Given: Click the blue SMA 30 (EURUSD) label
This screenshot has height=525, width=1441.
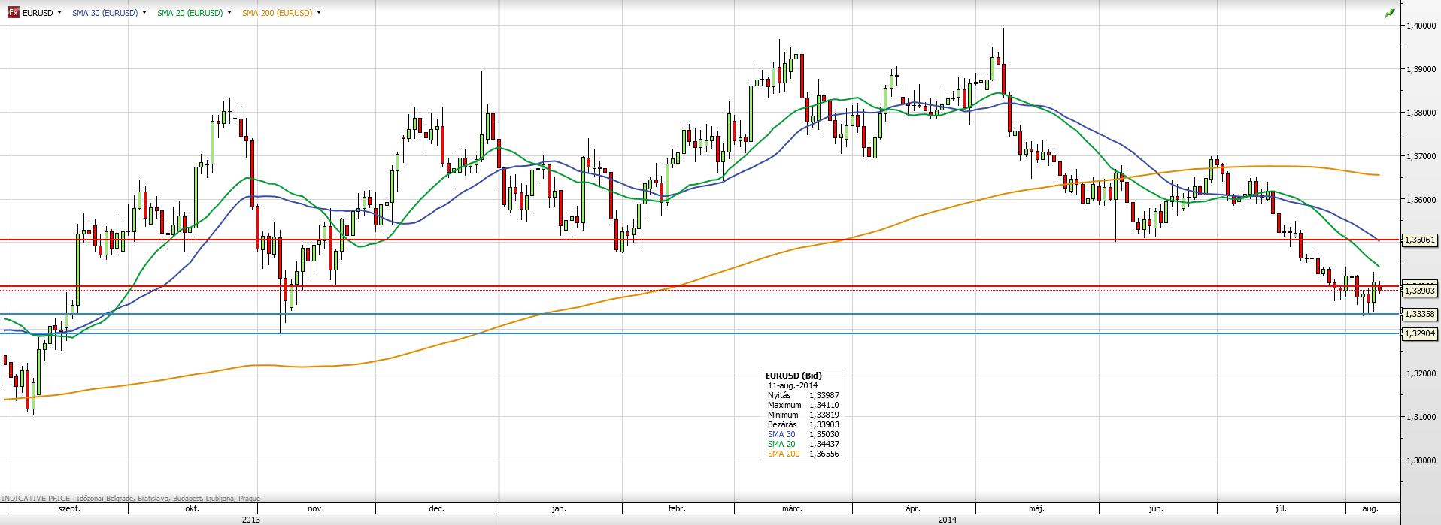Looking at the screenshot, I should [105, 13].
